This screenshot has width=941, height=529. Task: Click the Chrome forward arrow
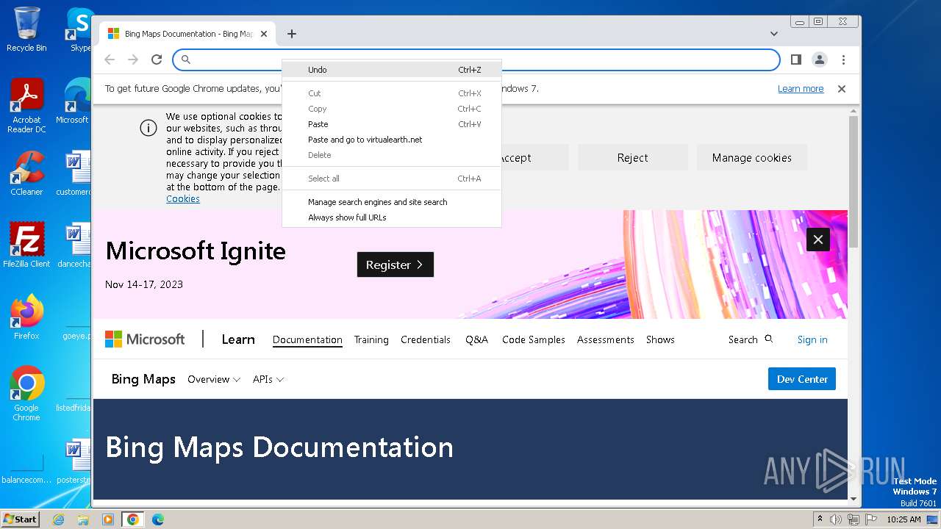133,60
